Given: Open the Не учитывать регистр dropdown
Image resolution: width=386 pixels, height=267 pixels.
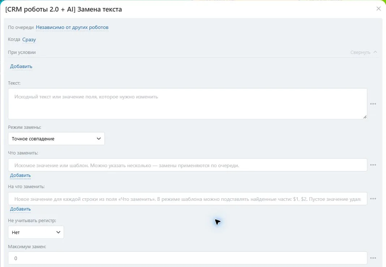Looking at the screenshot, I should point(36,232).
